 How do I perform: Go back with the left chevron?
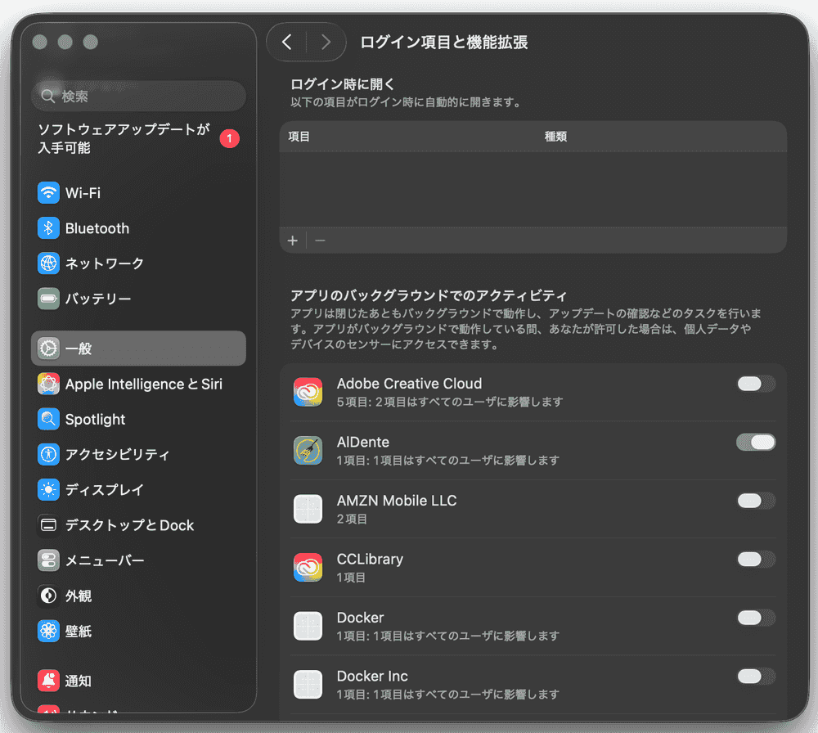[287, 42]
